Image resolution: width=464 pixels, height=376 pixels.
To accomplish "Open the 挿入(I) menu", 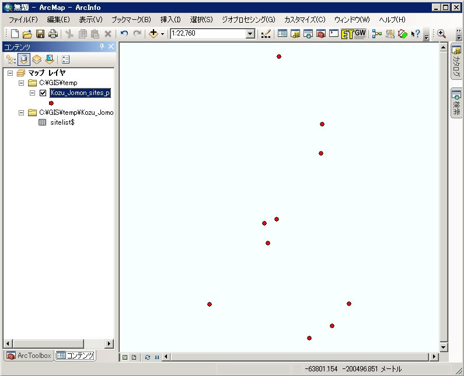I will [x=170, y=20].
